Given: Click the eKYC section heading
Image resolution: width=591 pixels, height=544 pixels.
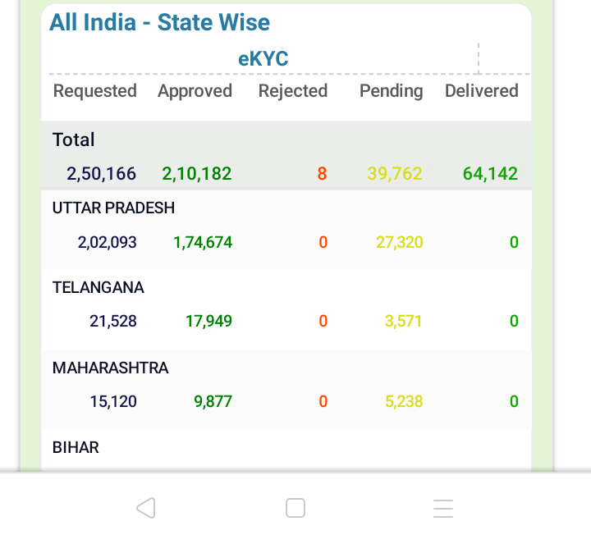Looking at the screenshot, I should point(263,59).
